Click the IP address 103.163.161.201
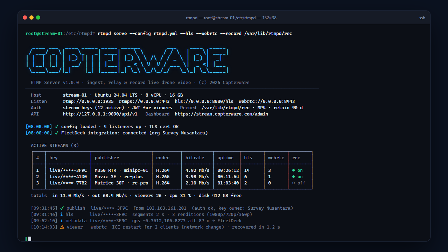Image resolution: width=448 pixels, height=252 pixels. (167, 208)
